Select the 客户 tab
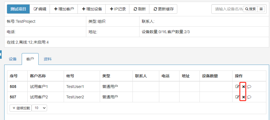 point(30,59)
